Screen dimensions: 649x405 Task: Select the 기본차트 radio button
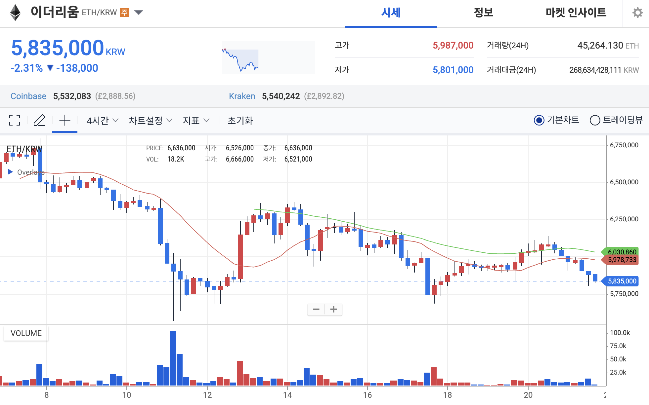click(540, 121)
